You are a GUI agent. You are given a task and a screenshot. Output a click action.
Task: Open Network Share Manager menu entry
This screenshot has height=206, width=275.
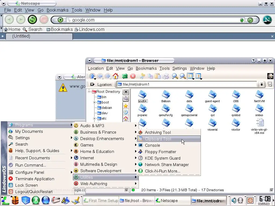pos(169,165)
